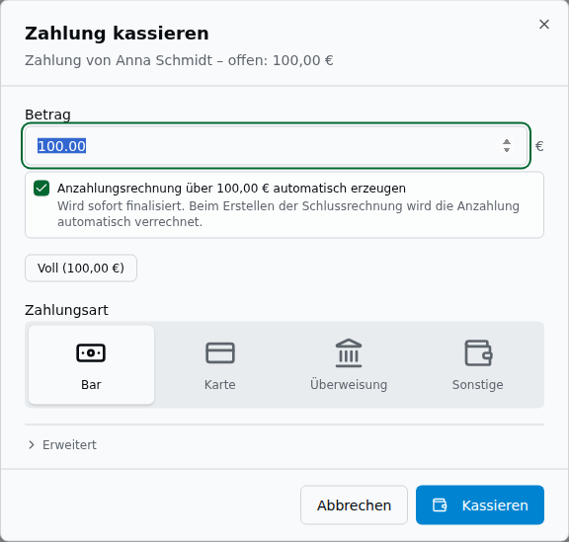569x542 pixels.
Task: Select Karte payment method
Action: point(220,364)
